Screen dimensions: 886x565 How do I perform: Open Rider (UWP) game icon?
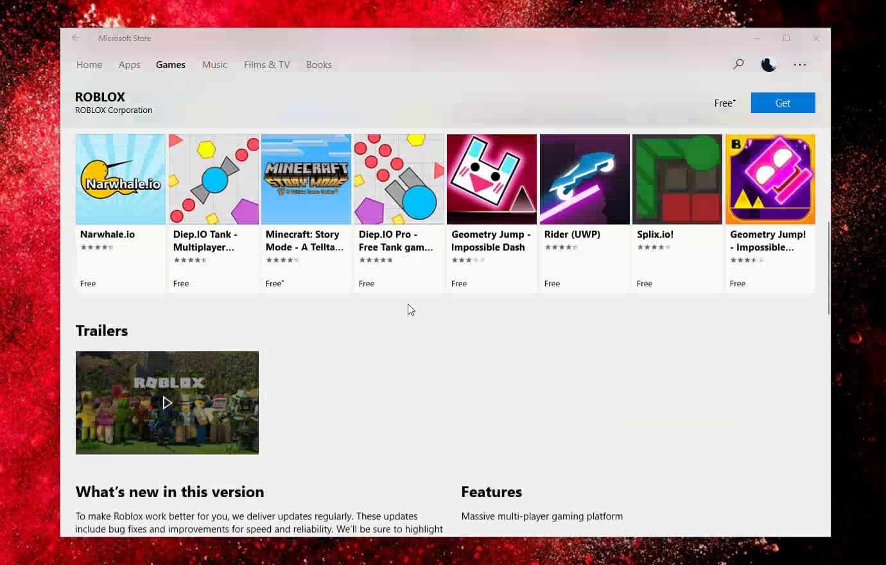[x=584, y=179]
